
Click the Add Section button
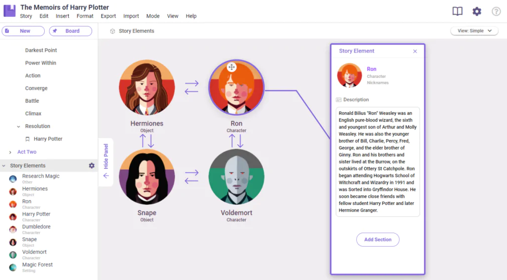tap(378, 240)
